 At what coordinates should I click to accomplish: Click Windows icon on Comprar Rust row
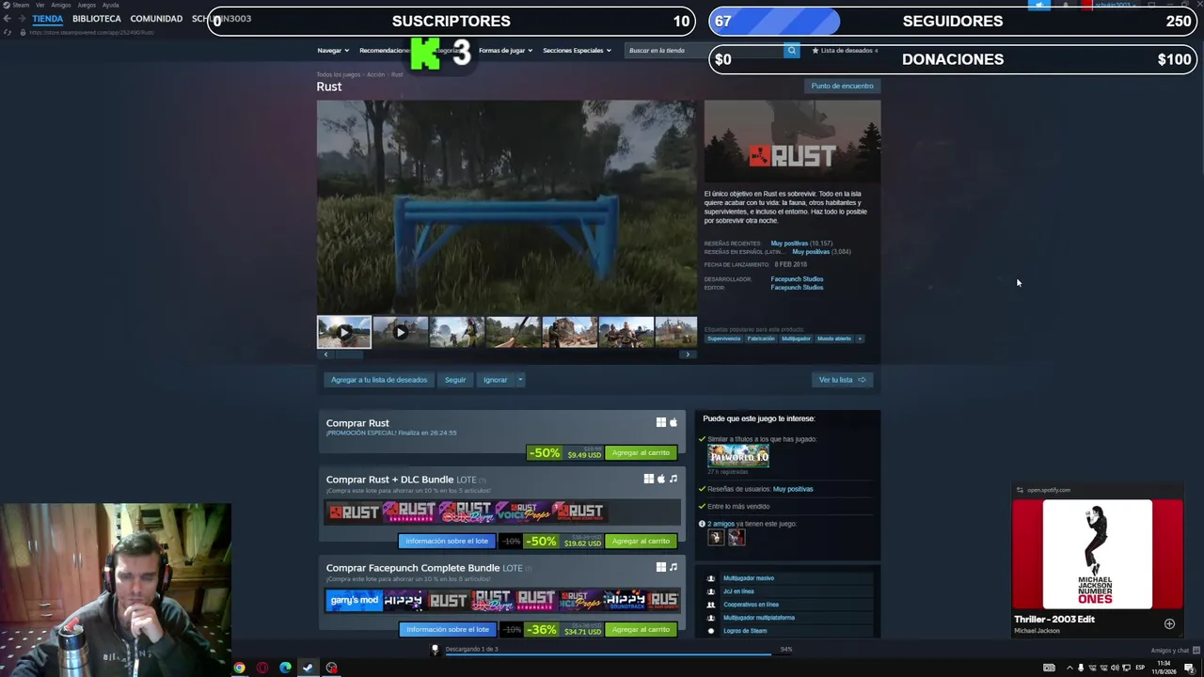pyautogui.click(x=661, y=423)
